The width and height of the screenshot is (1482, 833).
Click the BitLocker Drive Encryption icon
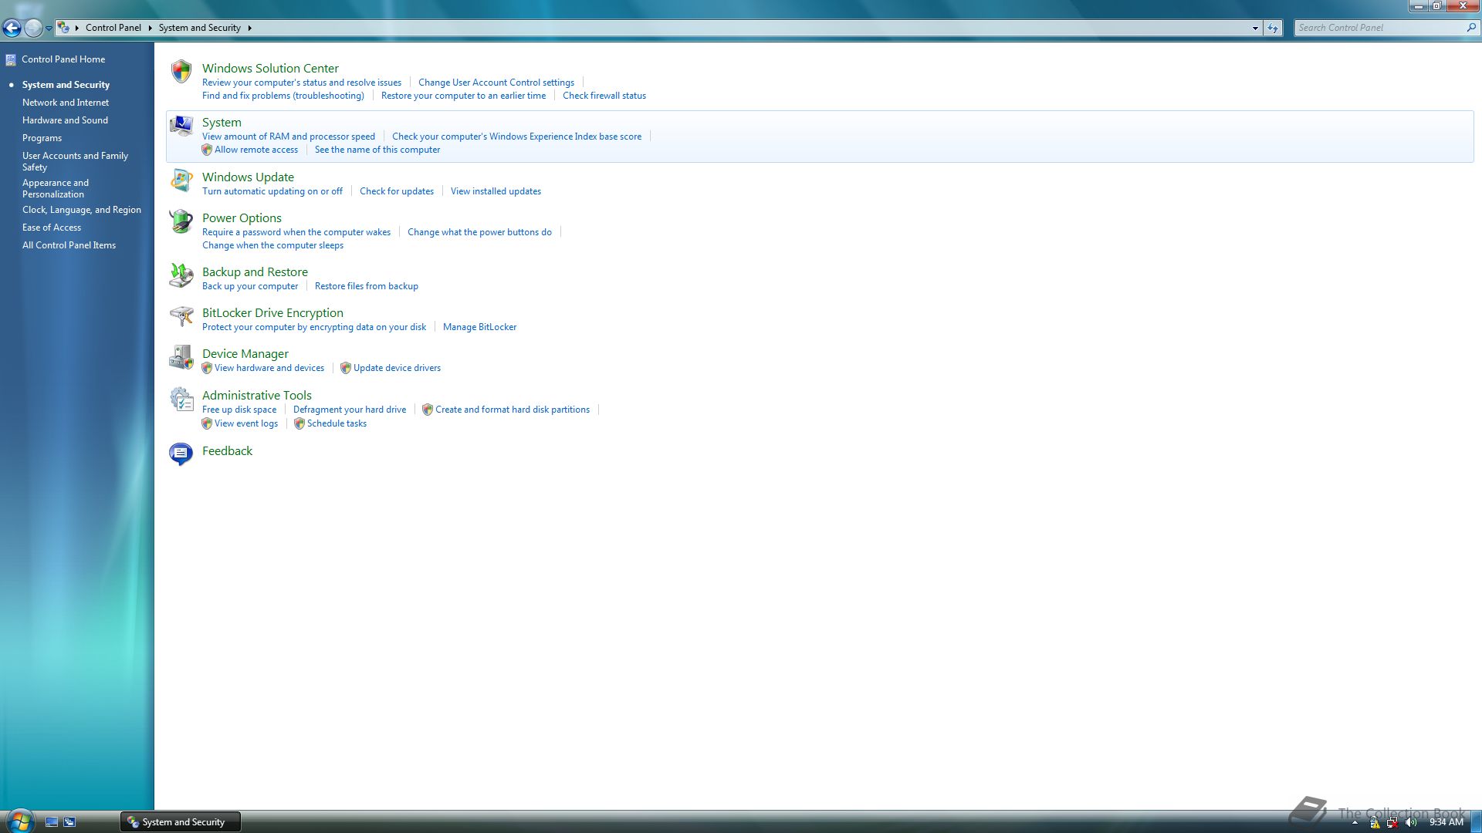pos(181,316)
